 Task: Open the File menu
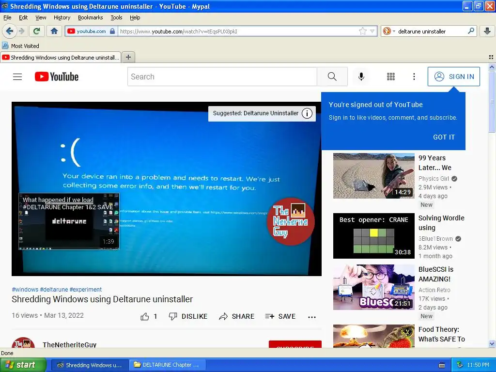[x=7, y=17]
